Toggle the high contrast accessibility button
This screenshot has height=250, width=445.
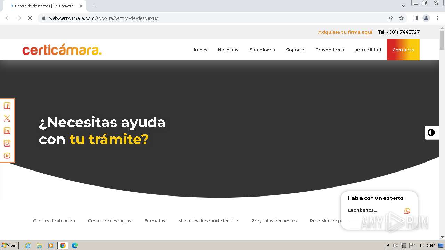coord(431,133)
